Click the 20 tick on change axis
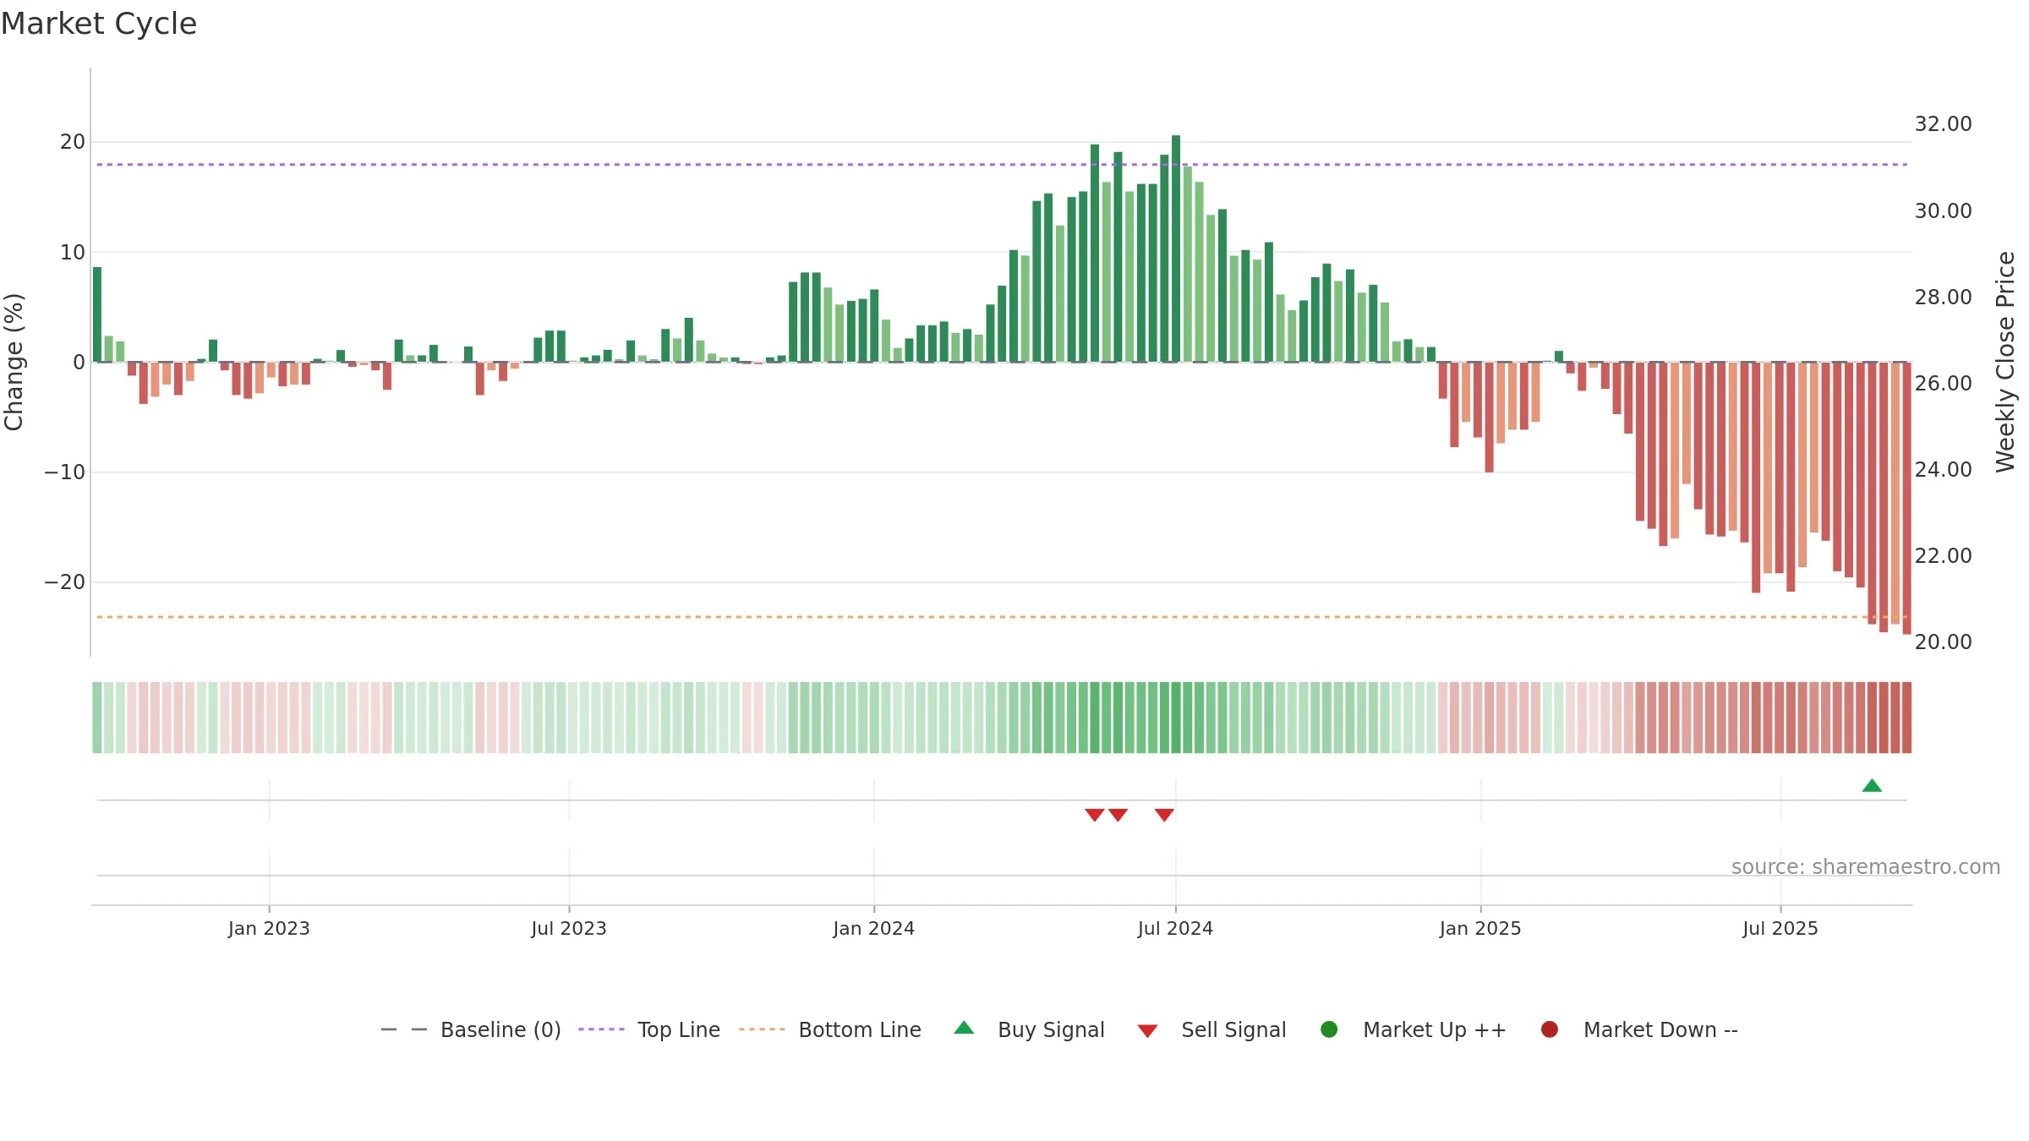The image size is (2029, 1141). [73, 142]
